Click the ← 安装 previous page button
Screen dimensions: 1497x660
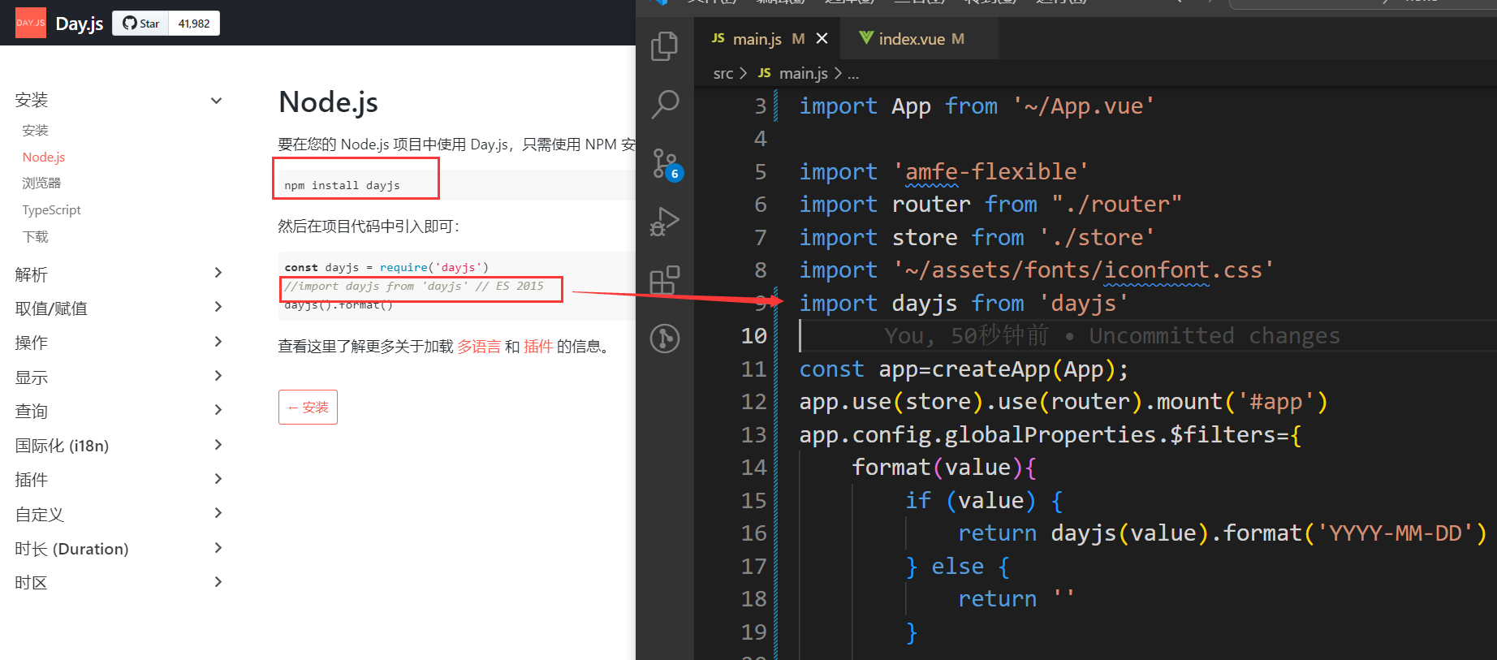[x=308, y=408]
